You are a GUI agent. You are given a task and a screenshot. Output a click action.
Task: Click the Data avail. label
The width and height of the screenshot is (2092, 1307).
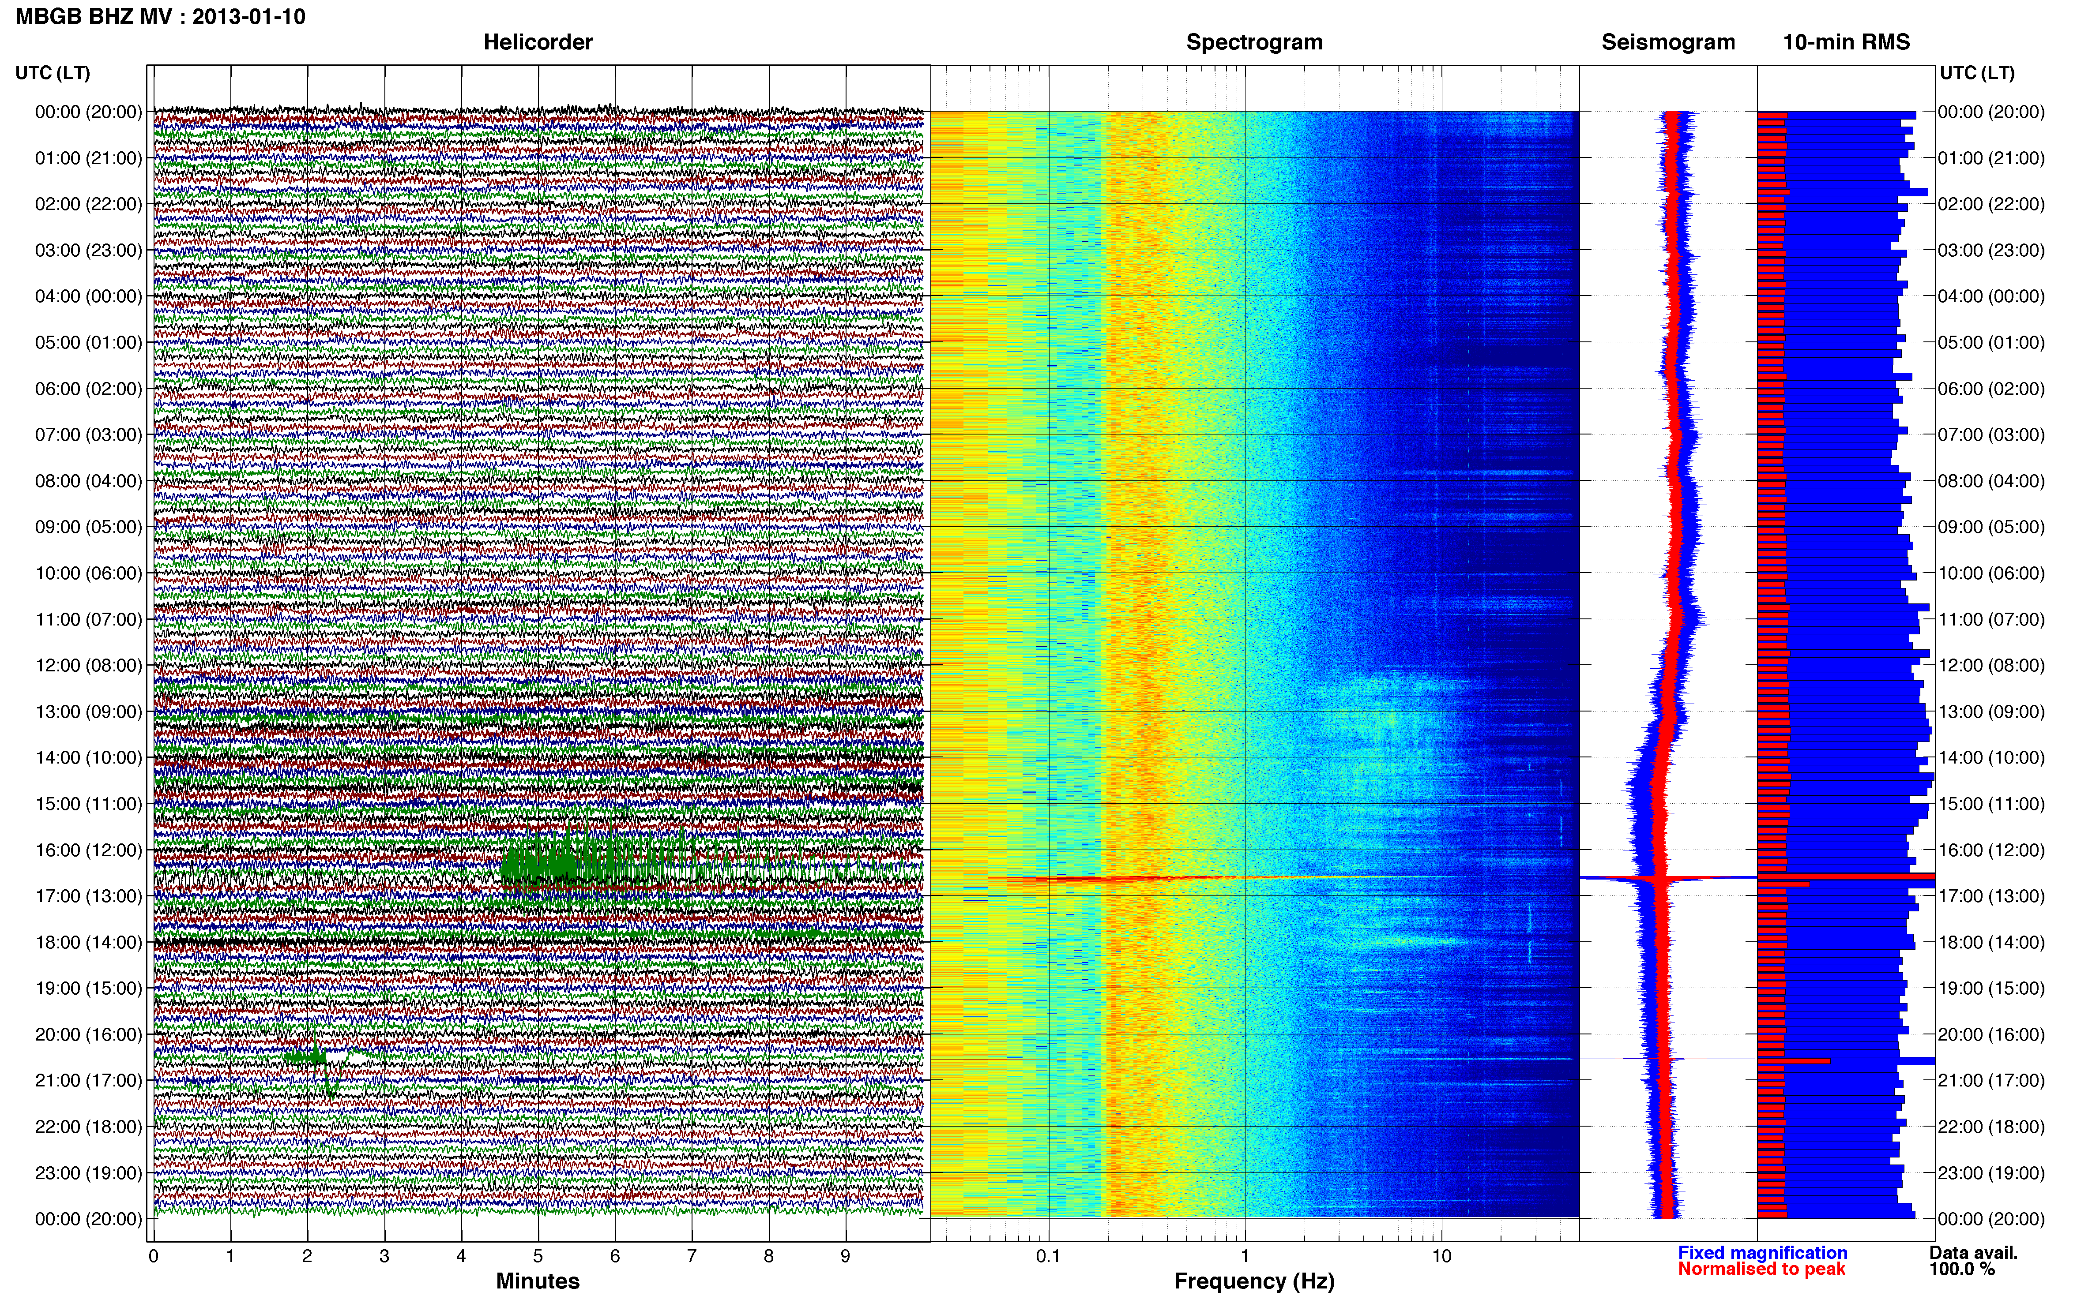point(1974,1253)
